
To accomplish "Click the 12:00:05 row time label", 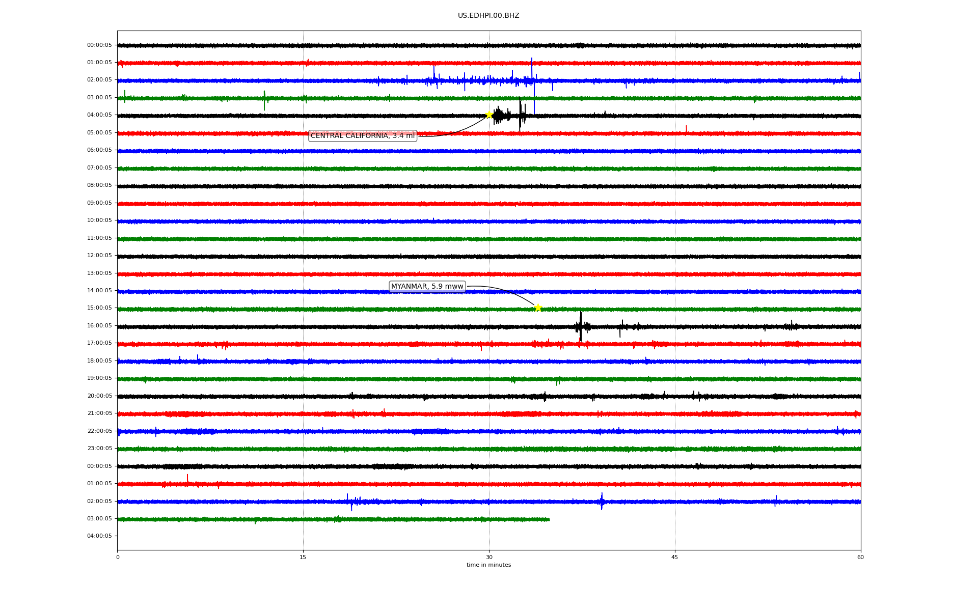I will pos(99,256).
